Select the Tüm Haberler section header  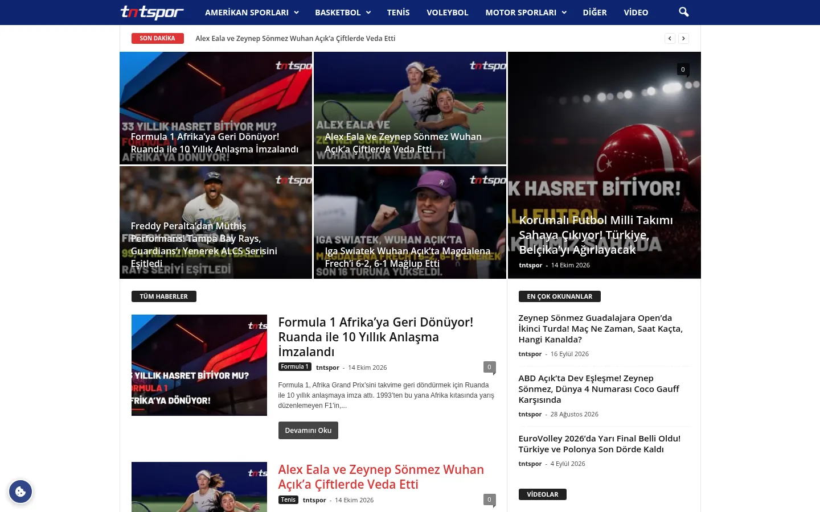coord(164,296)
